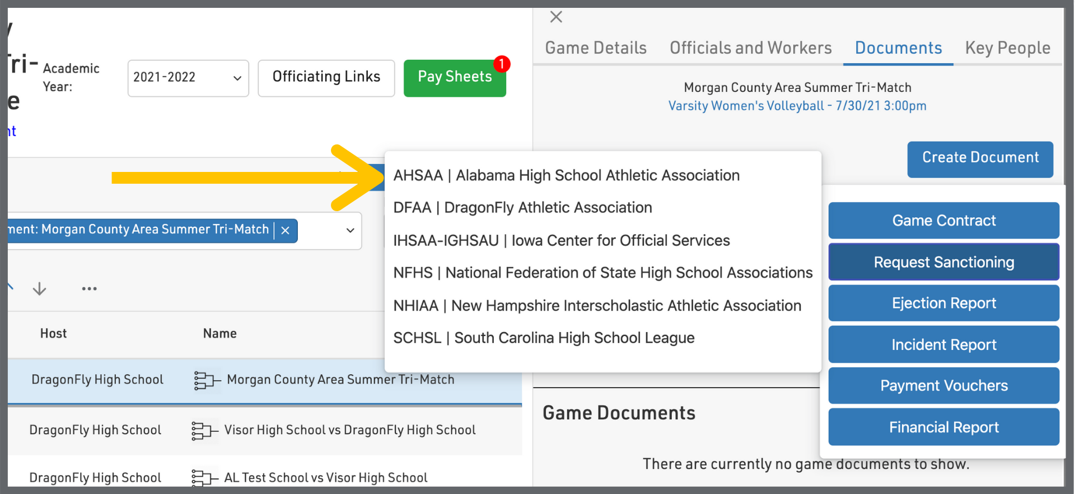Click the Request Sanctioning button
The height and width of the screenshot is (494, 1075).
(x=943, y=262)
